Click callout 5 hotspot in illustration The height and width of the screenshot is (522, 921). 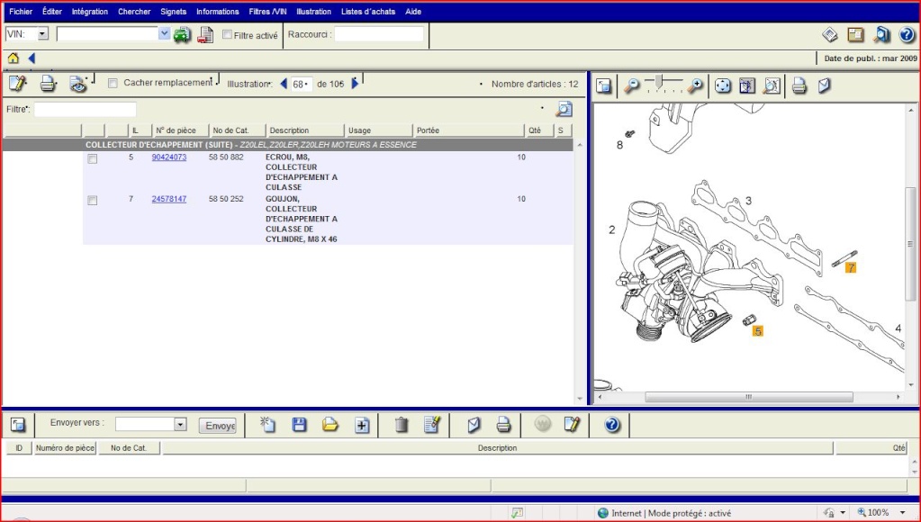758,331
